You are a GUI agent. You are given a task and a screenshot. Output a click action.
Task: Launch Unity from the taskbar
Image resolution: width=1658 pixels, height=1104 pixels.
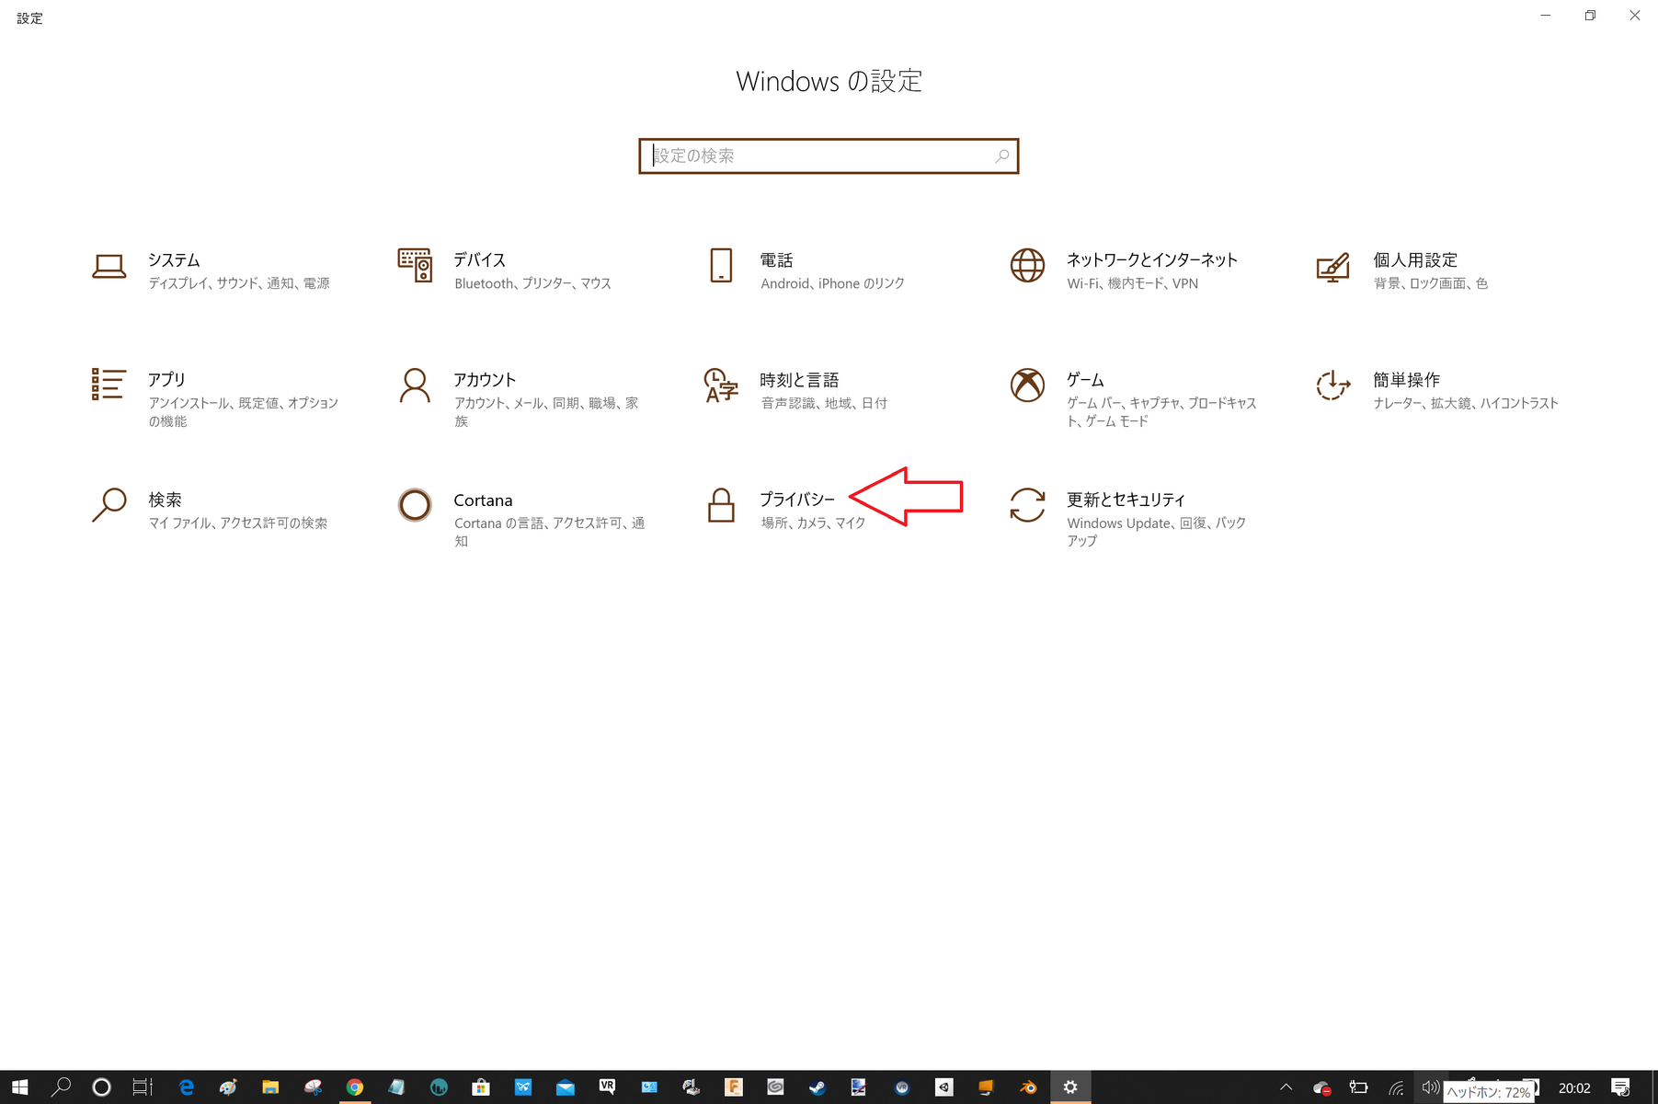(x=943, y=1087)
